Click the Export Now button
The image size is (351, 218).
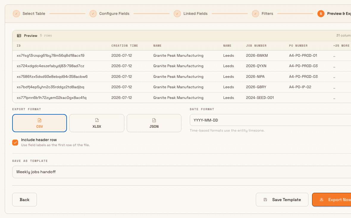pyautogui.click(x=332, y=200)
